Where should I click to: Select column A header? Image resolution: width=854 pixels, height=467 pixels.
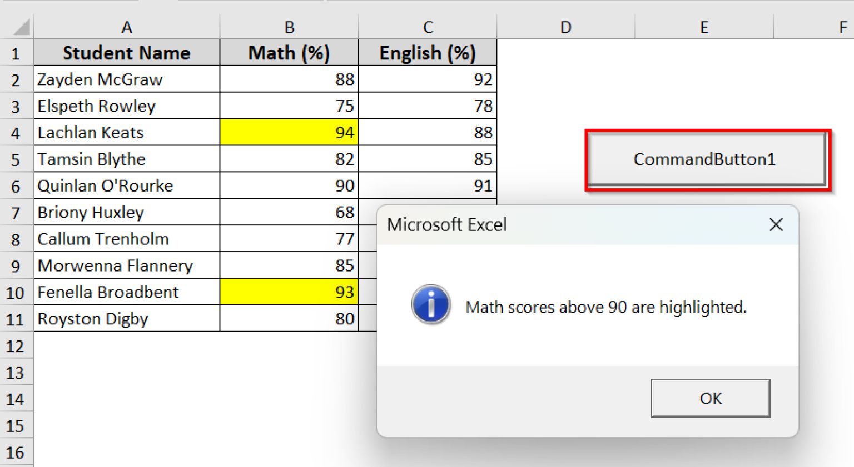(127, 27)
